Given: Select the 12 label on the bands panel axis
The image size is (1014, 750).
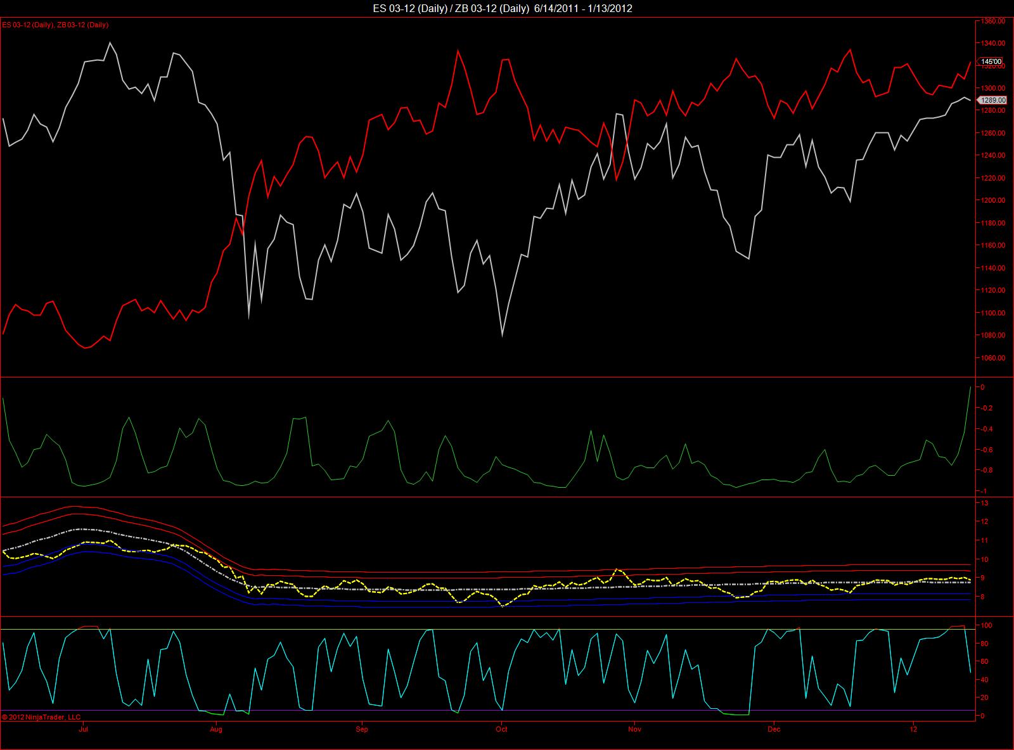Looking at the screenshot, I should coord(983,522).
